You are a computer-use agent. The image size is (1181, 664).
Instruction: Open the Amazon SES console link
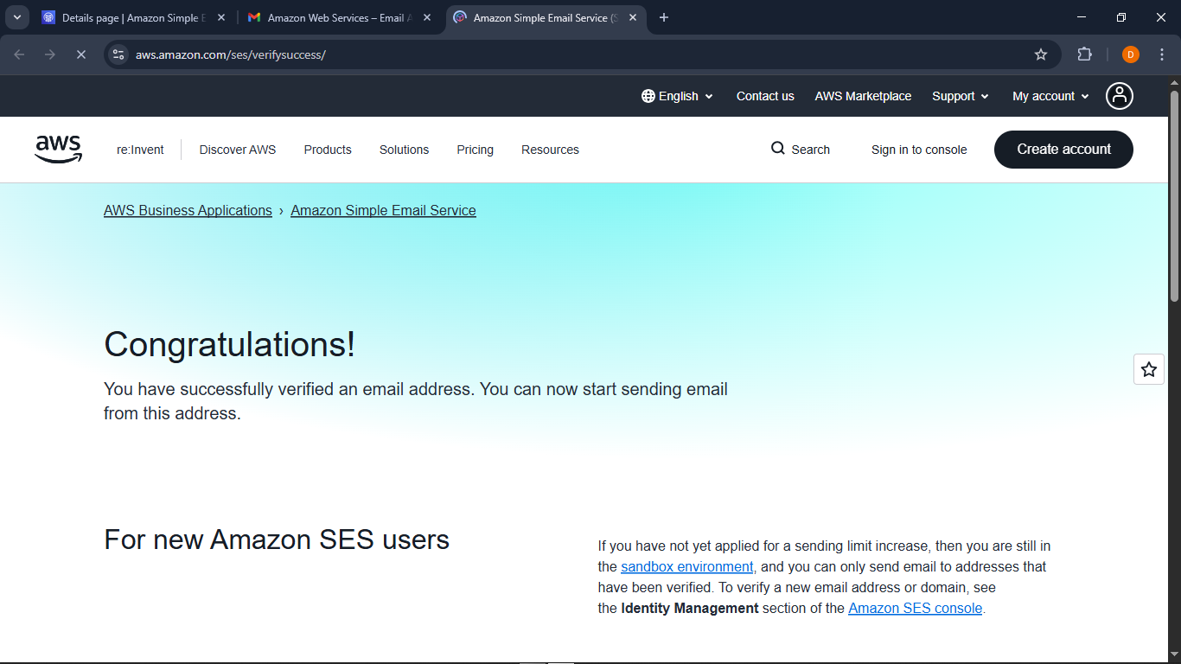[x=915, y=608]
